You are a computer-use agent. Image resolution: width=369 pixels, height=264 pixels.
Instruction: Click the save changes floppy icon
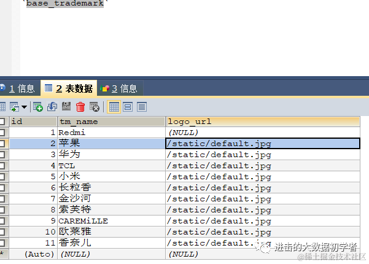(66, 106)
